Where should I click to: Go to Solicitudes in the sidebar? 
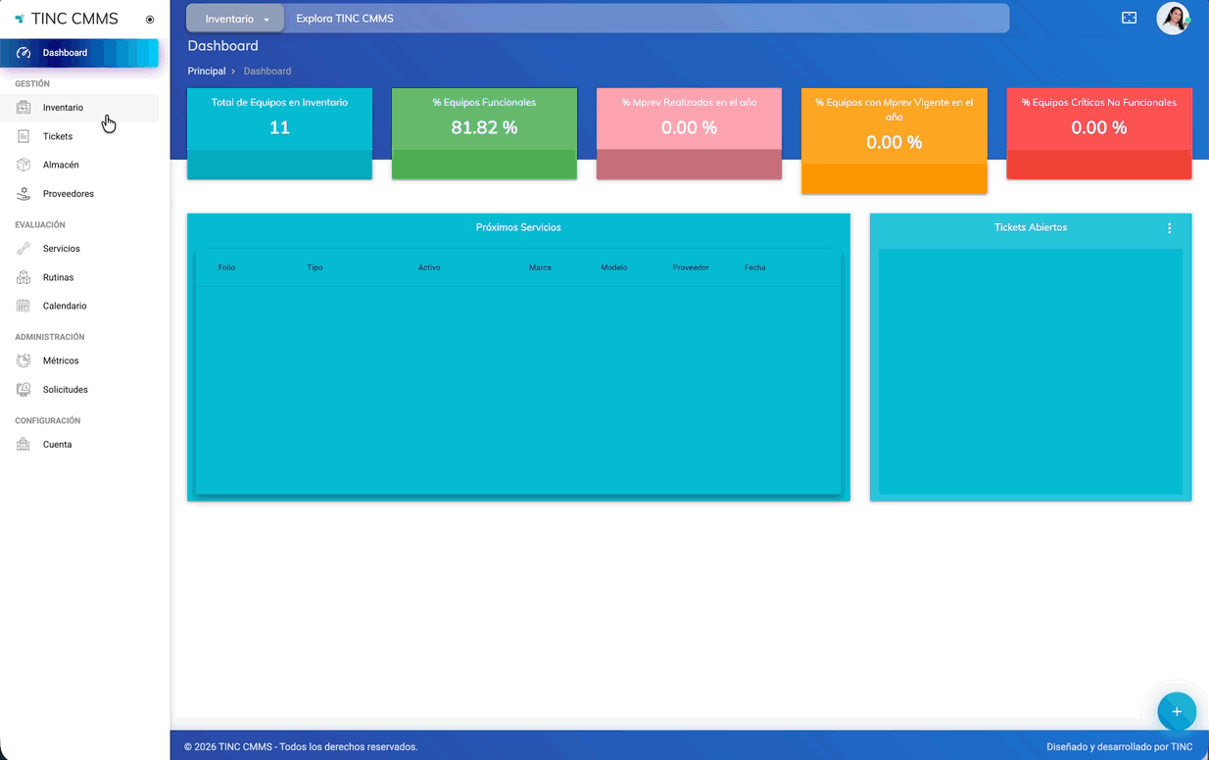coord(65,390)
